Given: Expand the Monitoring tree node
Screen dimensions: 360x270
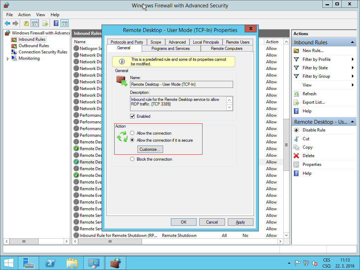Looking at the screenshot, I should click(x=8, y=59).
